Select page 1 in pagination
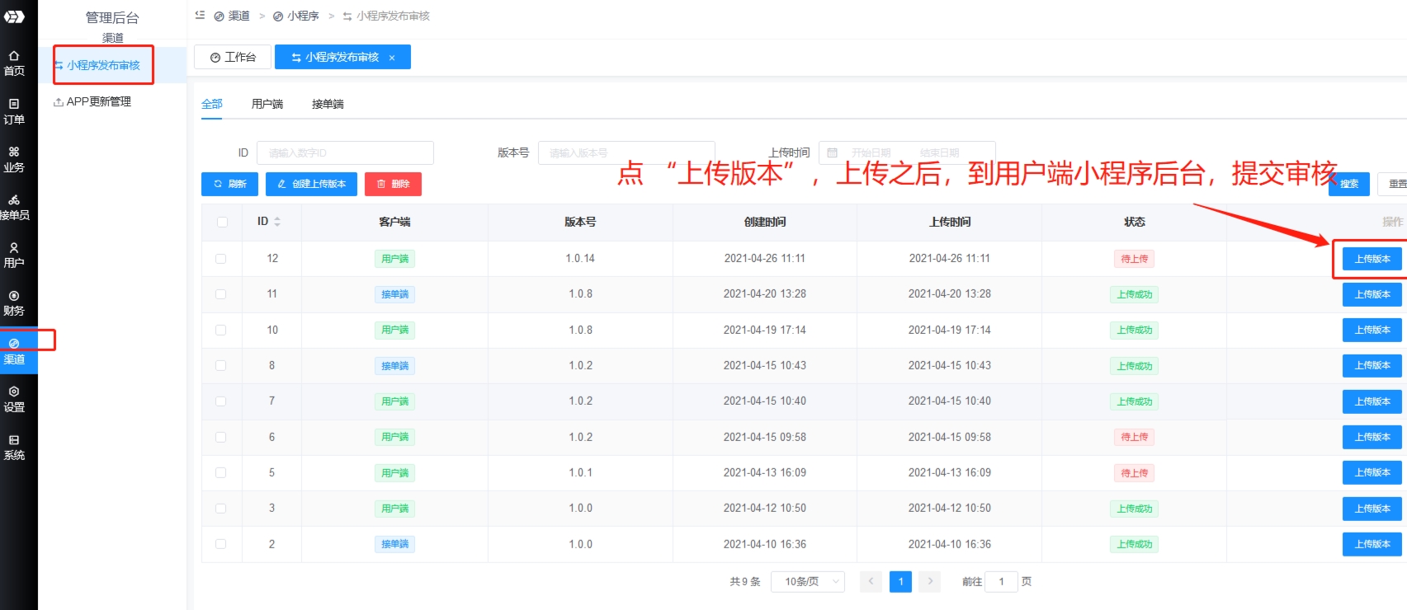Image resolution: width=1407 pixels, height=610 pixels. click(x=900, y=582)
